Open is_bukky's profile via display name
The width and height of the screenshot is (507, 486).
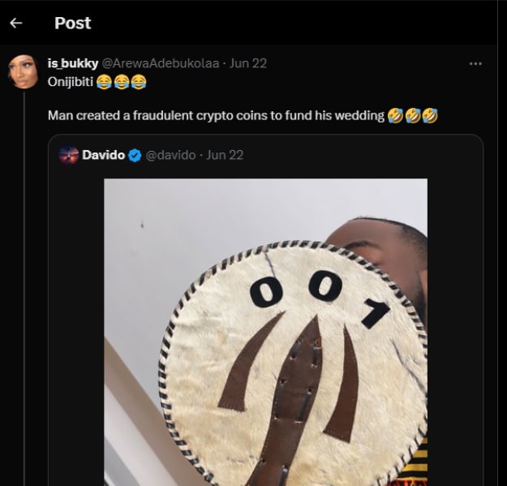pos(72,63)
